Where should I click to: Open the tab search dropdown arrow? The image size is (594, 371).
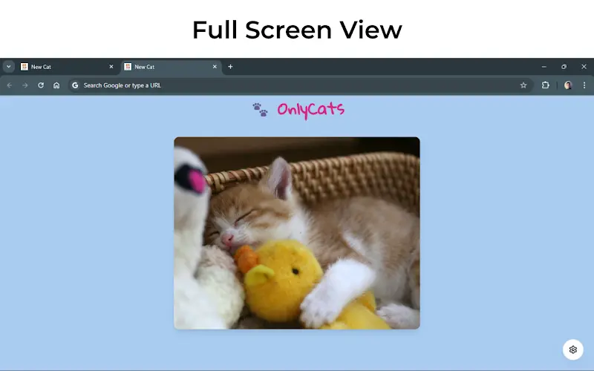8,67
